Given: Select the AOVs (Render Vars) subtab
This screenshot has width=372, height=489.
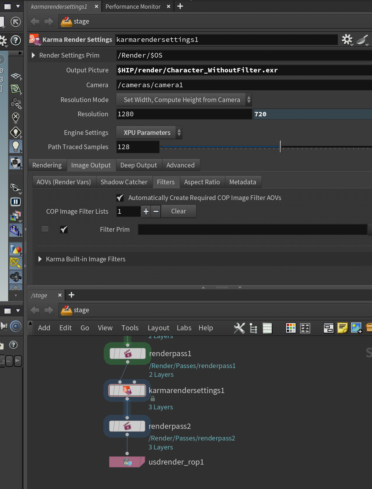Looking at the screenshot, I should [64, 182].
